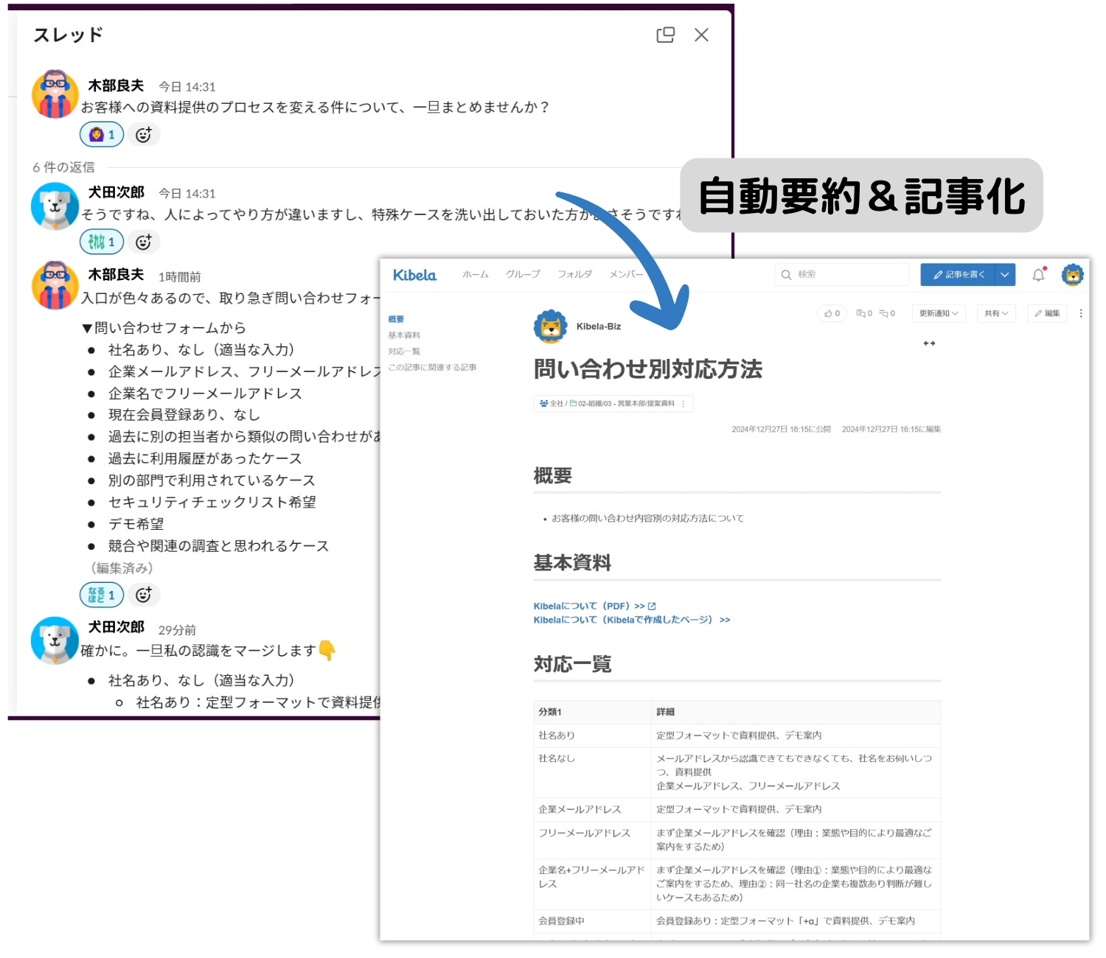Click the セキュリティチェックリスト希望 bullet
Screen dimensions: 1106x958
pos(212,502)
